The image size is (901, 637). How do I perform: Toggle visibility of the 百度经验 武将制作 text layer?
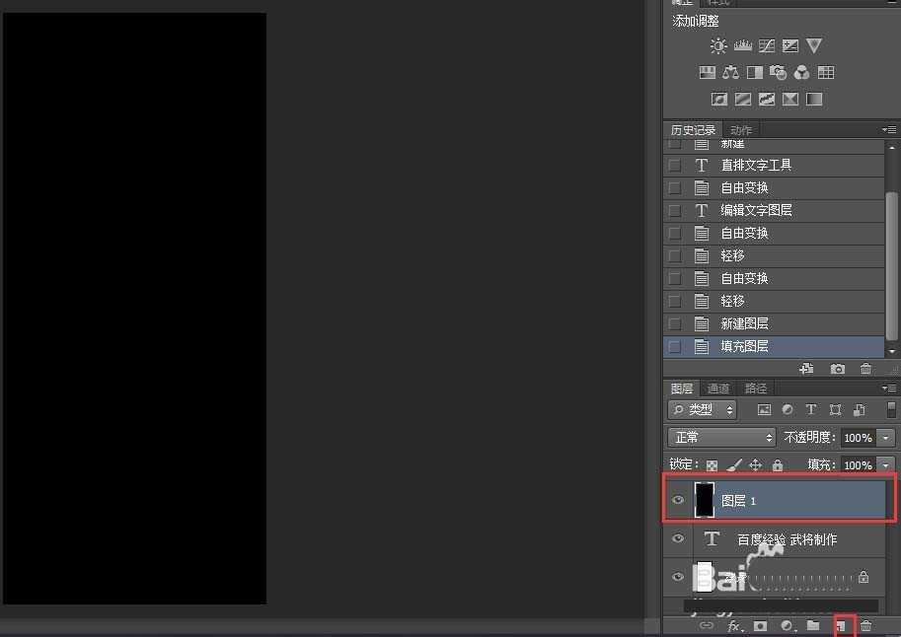tap(678, 538)
